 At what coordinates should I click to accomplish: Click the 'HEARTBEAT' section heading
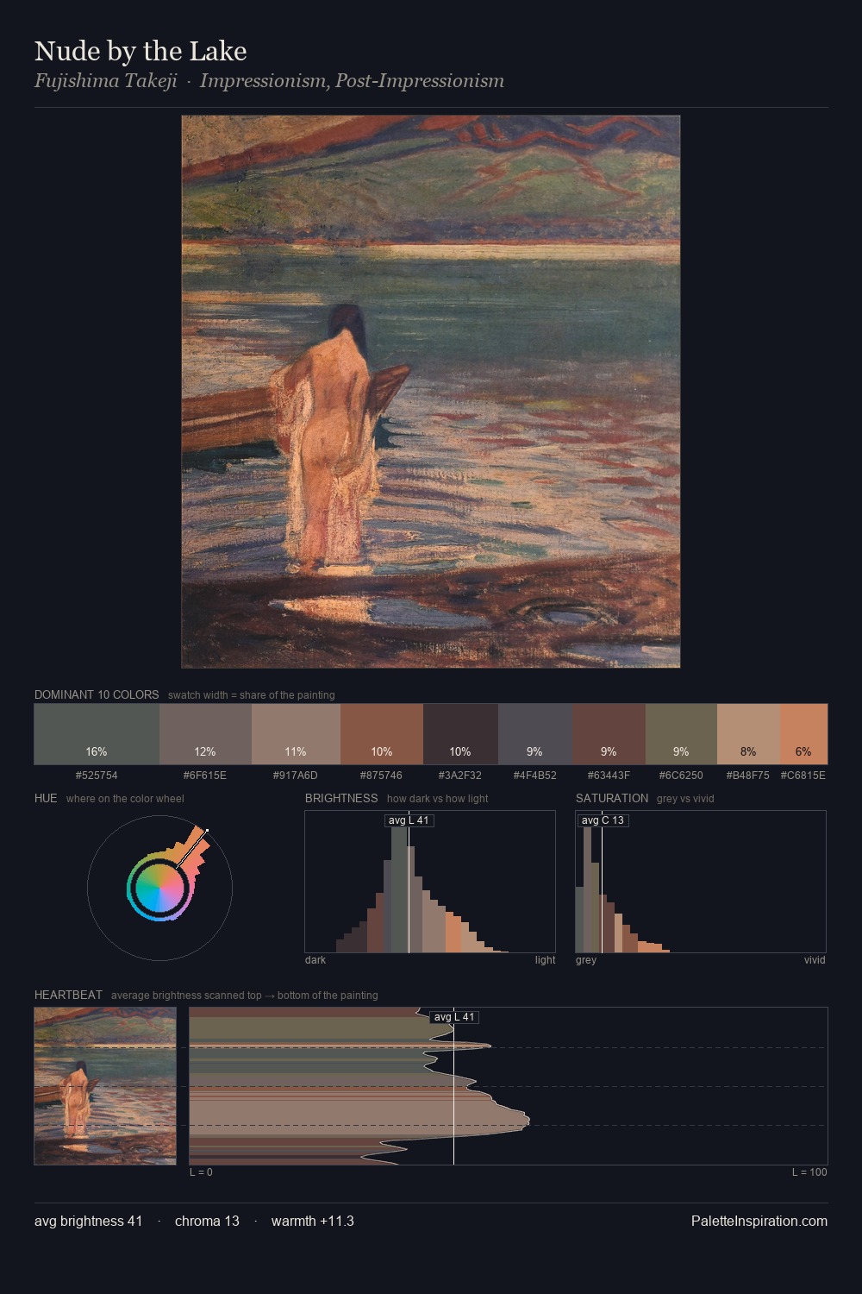pos(68,995)
